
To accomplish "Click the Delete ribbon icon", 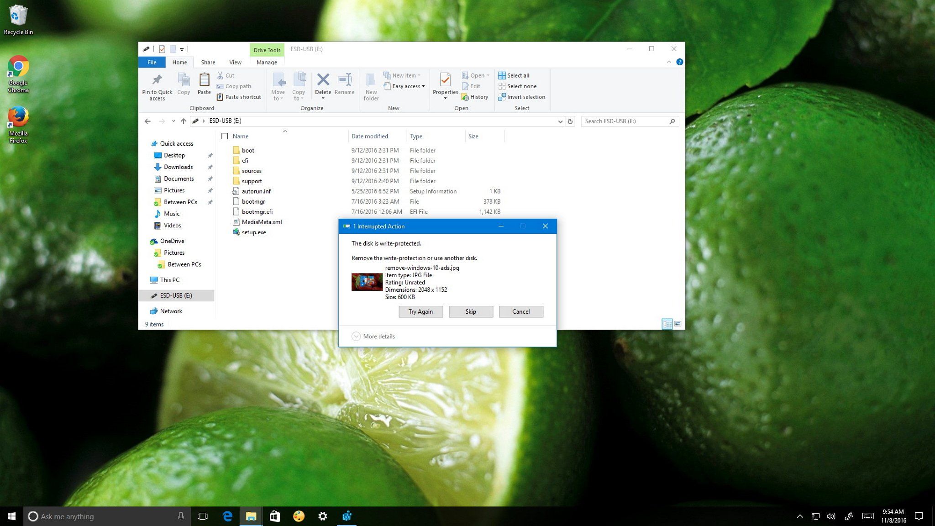I will 323,81.
